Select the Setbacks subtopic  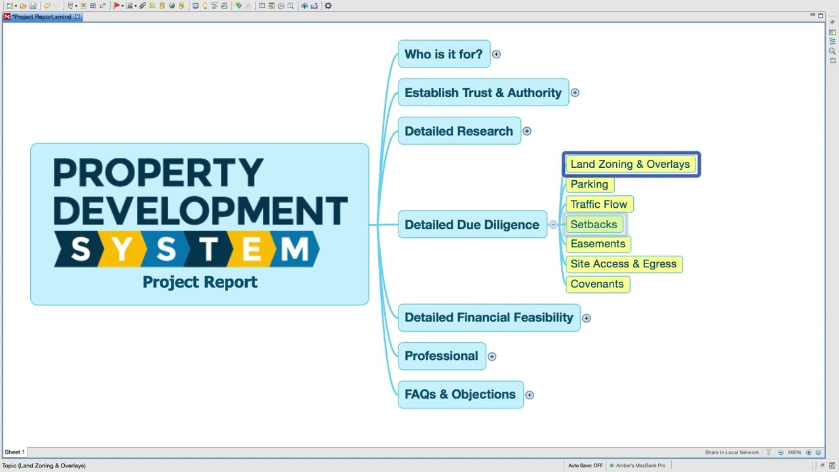[594, 224]
